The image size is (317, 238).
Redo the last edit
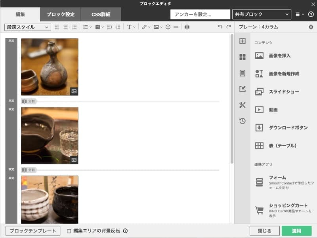click(x=229, y=27)
